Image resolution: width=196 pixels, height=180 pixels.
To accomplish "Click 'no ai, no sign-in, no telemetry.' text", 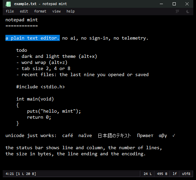I will coord(105,38).
